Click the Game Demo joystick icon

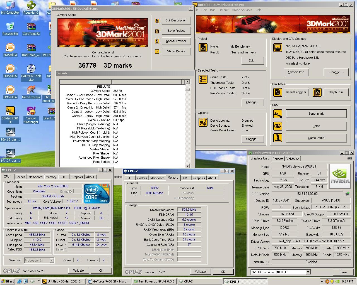pos(278,138)
